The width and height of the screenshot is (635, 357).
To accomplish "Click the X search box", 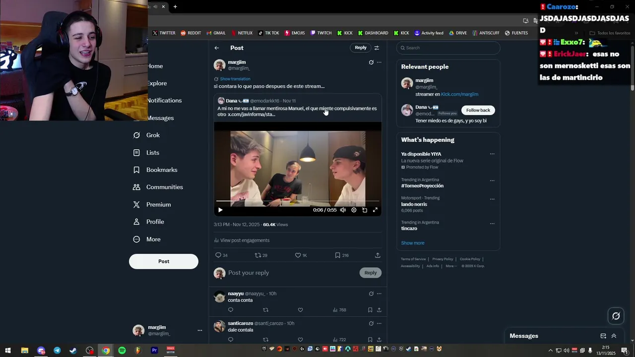I will pos(448,48).
